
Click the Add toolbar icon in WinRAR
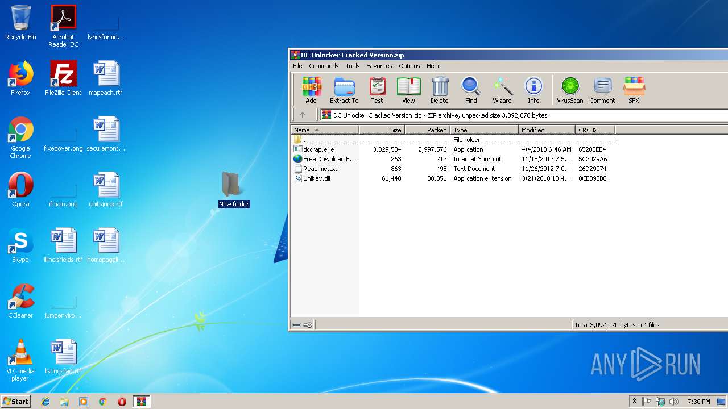311,90
